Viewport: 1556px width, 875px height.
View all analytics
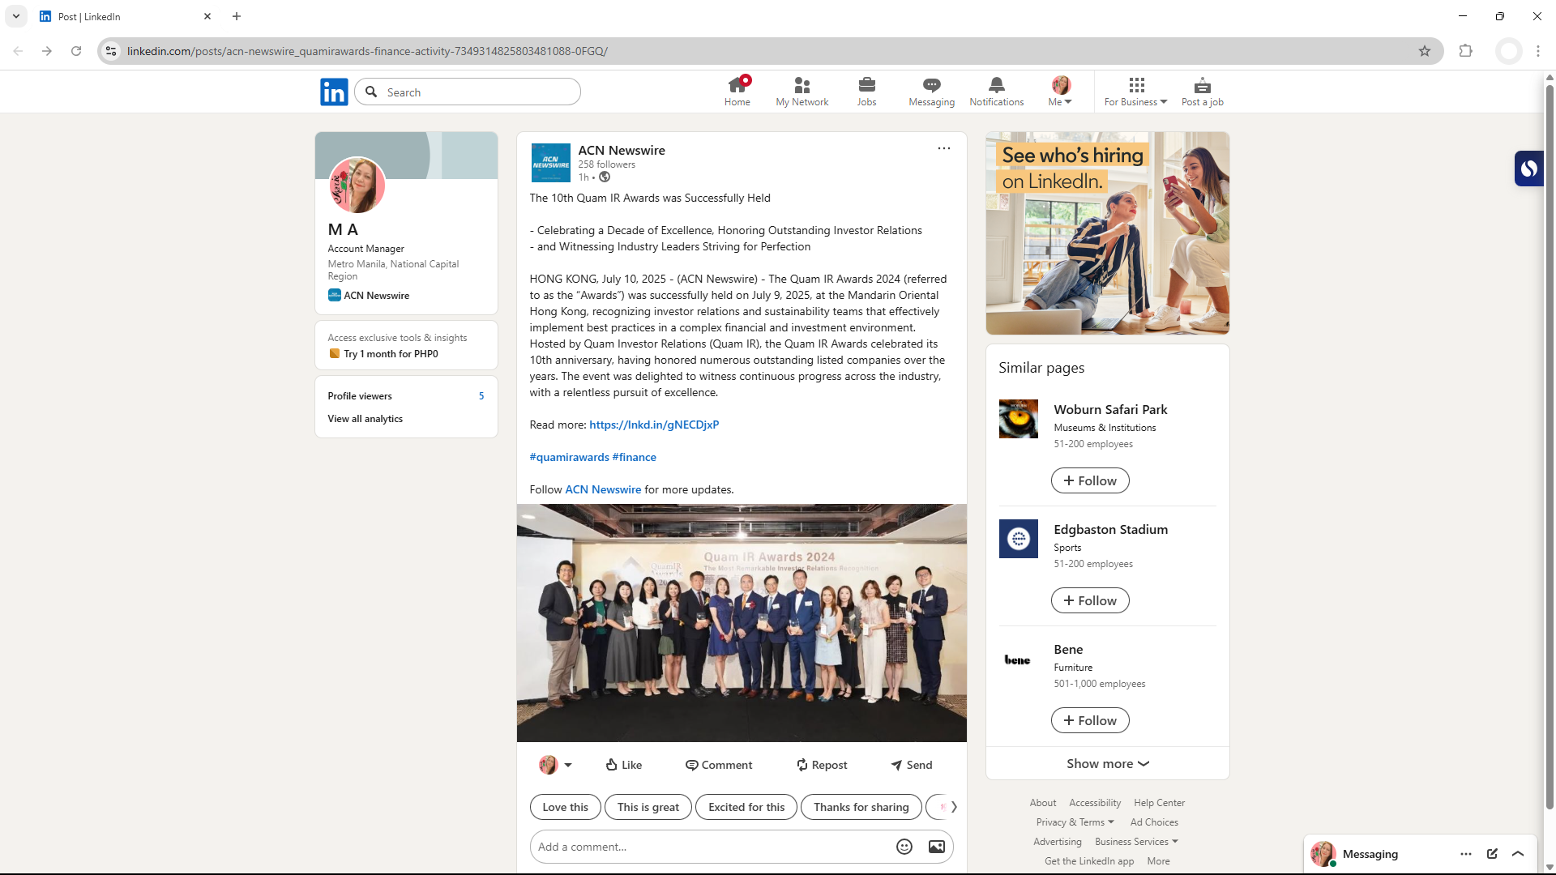(x=365, y=419)
